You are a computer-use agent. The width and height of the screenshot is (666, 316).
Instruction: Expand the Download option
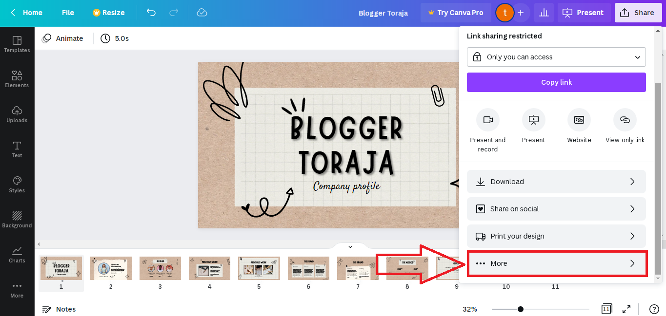pyautogui.click(x=556, y=182)
